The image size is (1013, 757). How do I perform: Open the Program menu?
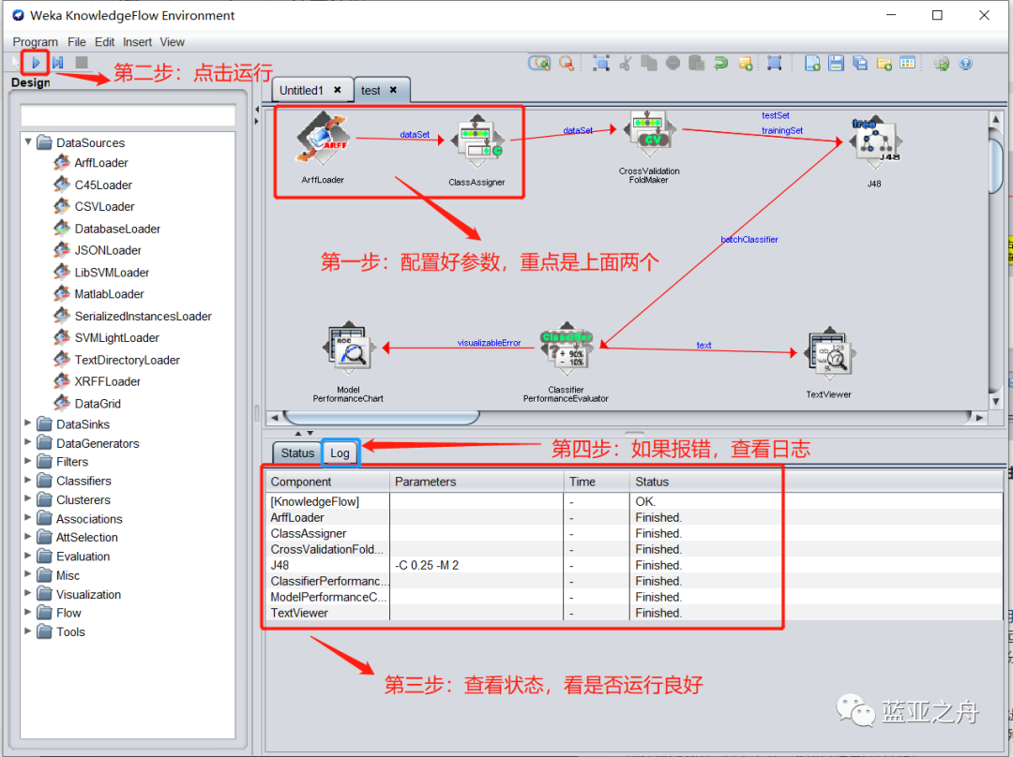coord(35,42)
